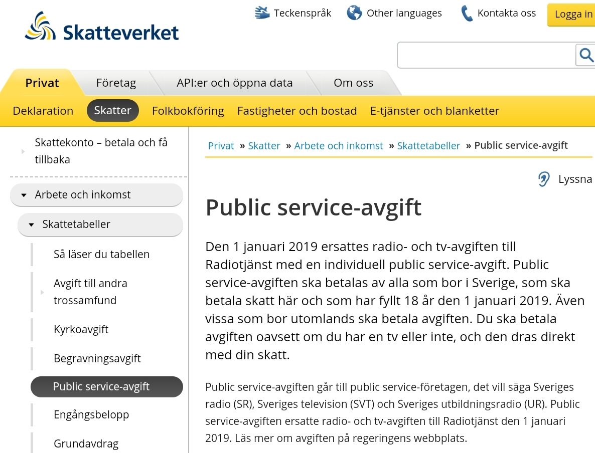This screenshot has height=453, width=595.
Task: Select Folkbokföring in the navigation bar
Action: (x=188, y=111)
